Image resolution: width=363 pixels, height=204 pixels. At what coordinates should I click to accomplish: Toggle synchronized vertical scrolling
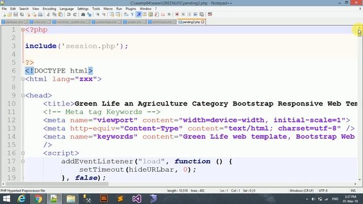[x=111, y=14]
